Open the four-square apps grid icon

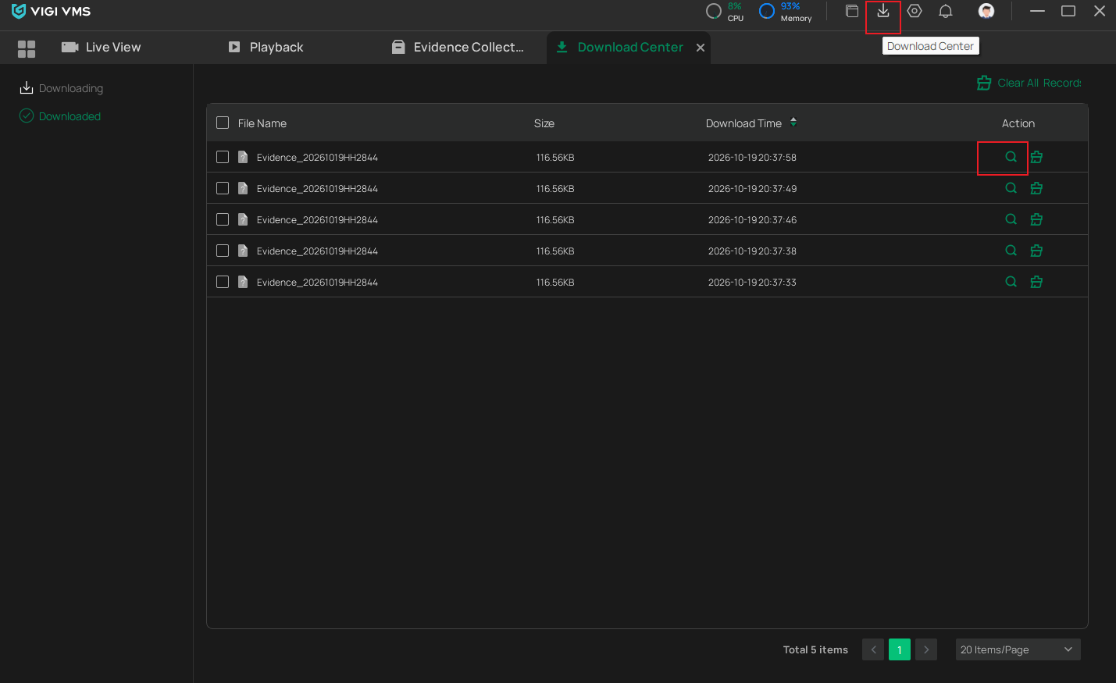point(27,49)
